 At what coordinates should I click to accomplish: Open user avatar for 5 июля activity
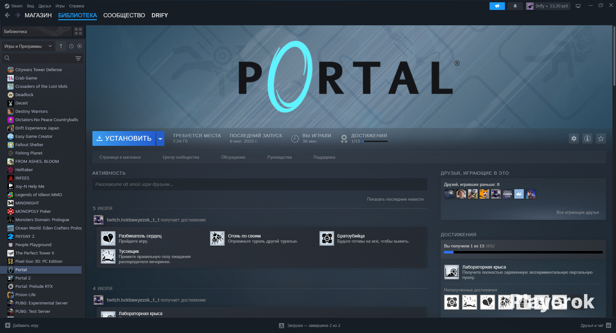(98, 220)
